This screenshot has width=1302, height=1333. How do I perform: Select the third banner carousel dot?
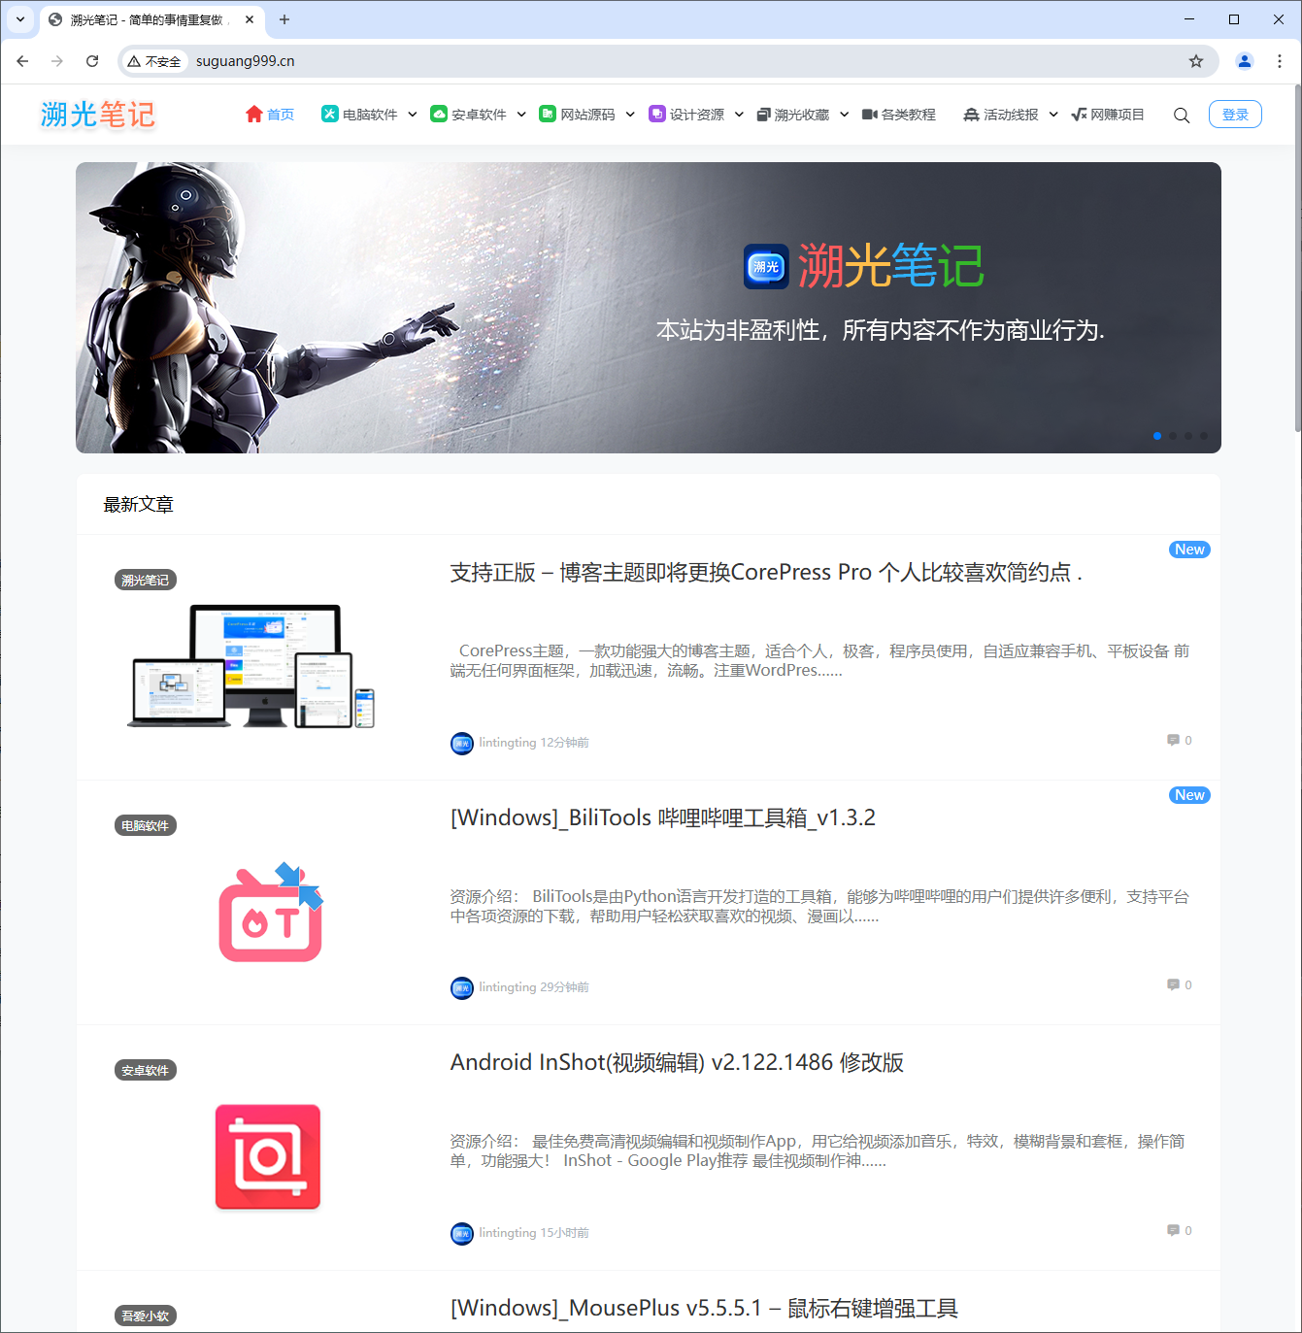pos(1188,436)
